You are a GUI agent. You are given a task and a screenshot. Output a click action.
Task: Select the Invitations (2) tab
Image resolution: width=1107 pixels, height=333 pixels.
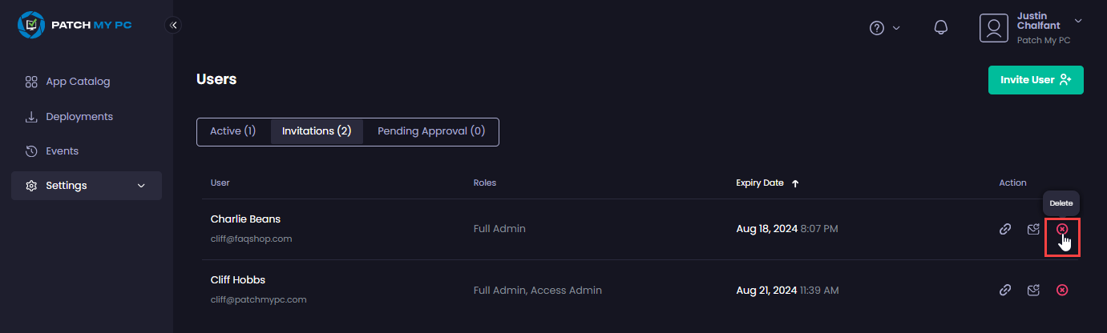317,131
